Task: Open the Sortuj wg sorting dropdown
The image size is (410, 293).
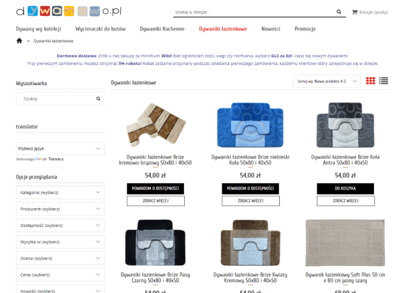Action: 326,81
